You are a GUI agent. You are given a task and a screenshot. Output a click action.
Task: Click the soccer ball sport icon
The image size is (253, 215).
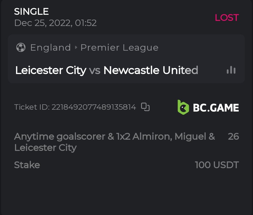pyautogui.click(x=21, y=48)
